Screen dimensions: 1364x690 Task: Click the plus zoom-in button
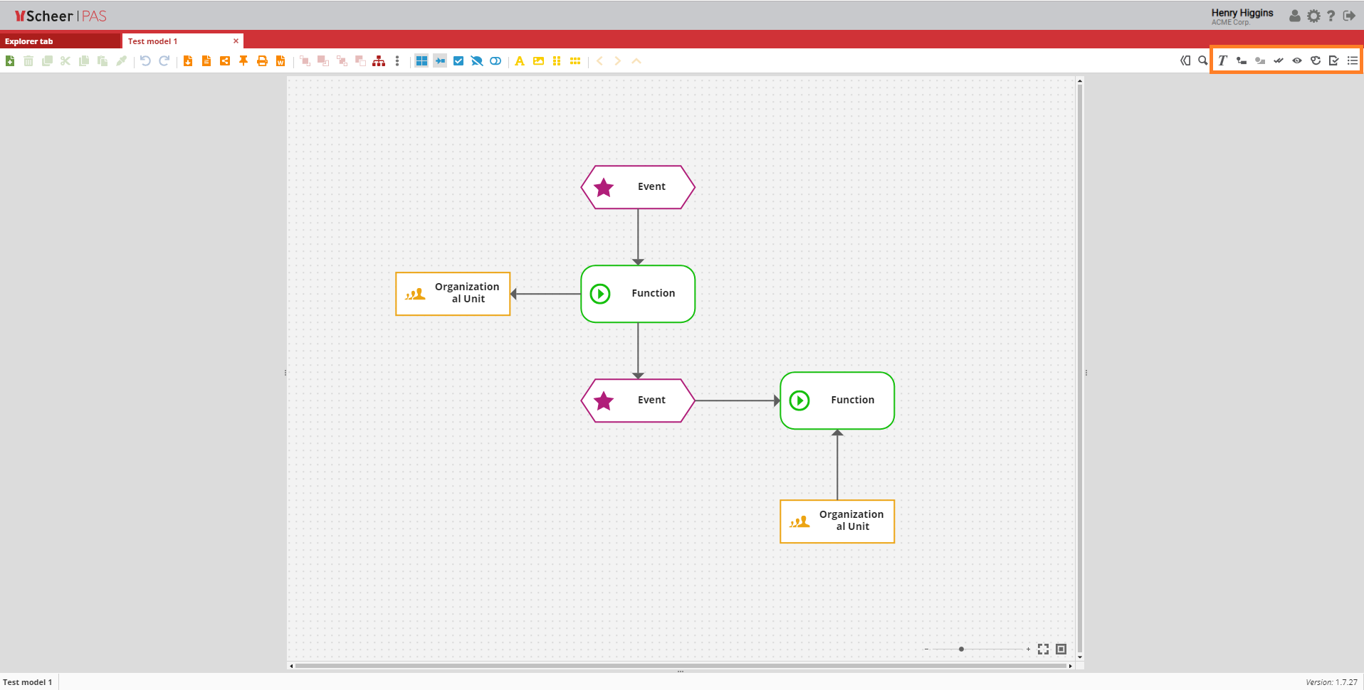click(x=1028, y=649)
